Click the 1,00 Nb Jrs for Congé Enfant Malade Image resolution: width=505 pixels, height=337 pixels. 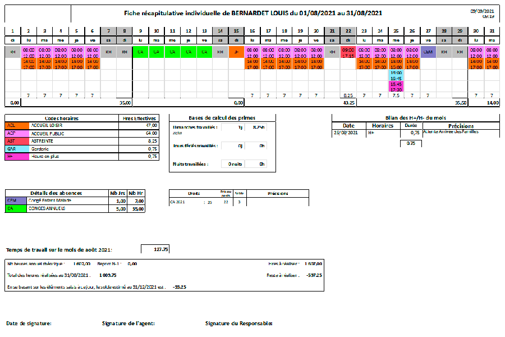121,201
